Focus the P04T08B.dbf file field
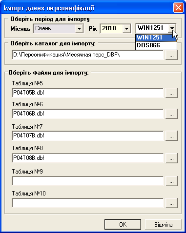The width and height of the screenshot is (186, 233). coord(88,158)
